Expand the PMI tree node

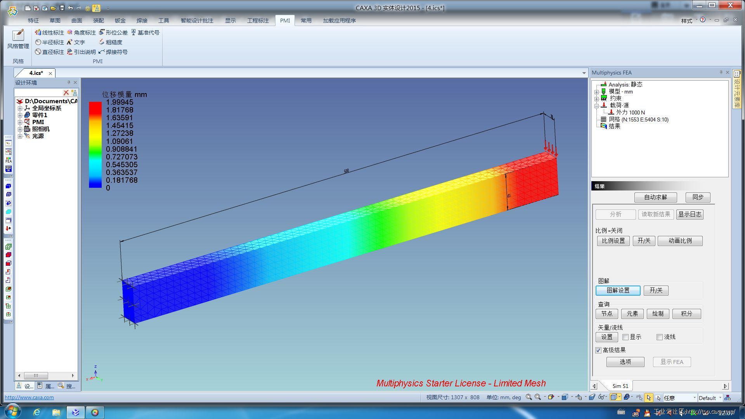pyautogui.click(x=20, y=122)
